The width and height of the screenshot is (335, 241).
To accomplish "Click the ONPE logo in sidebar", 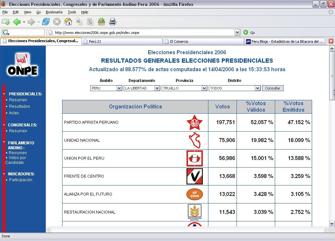I will point(23,64).
